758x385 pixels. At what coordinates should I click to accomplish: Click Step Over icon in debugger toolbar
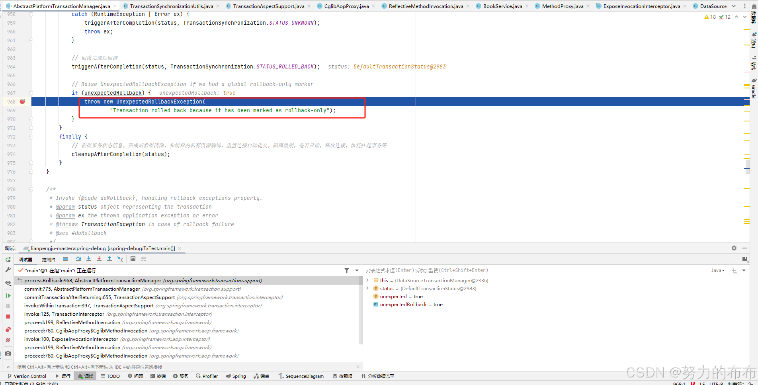point(78,259)
